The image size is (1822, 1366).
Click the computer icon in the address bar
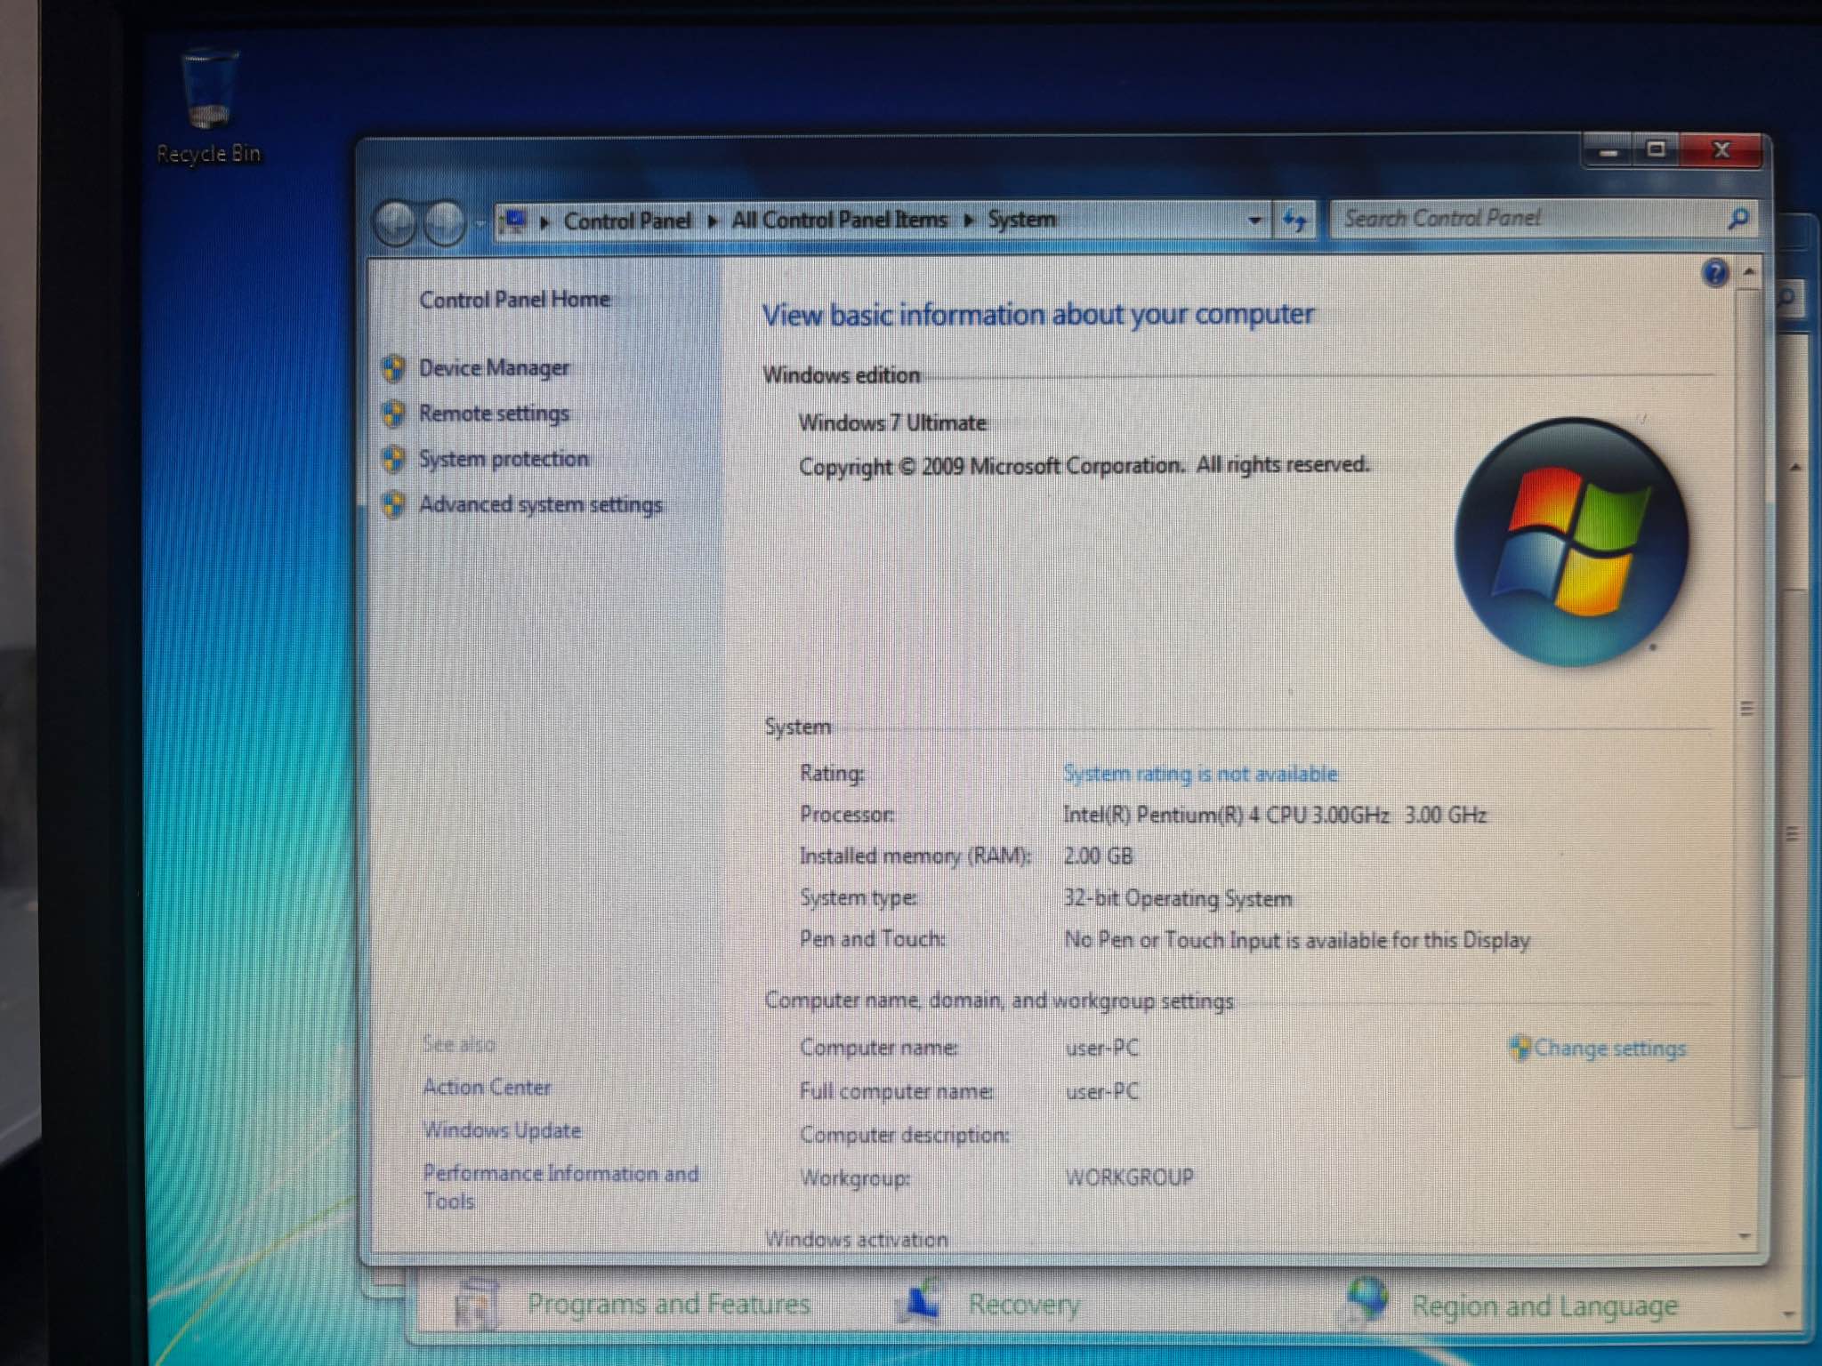click(514, 220)
